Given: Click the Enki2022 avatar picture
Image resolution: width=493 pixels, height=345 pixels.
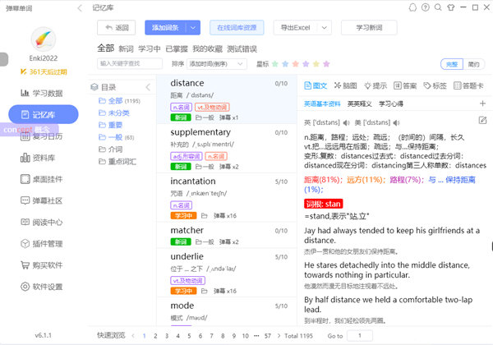Looking at the screenshot, I should (x=44, y=39).
